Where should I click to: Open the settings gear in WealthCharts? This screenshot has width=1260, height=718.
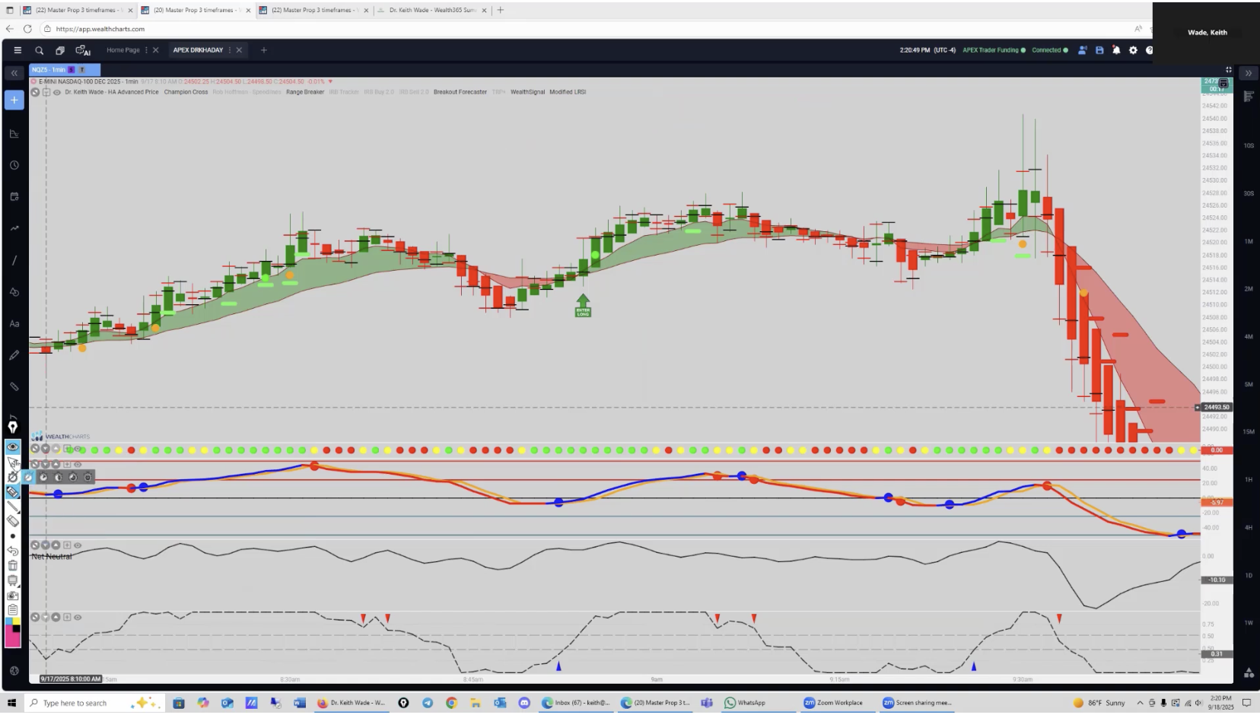(x=1133, y=50)
